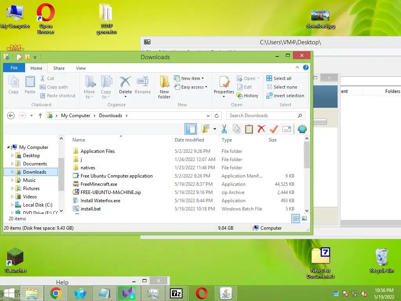Toggle the preview pane toolbar button

point(191,129)
